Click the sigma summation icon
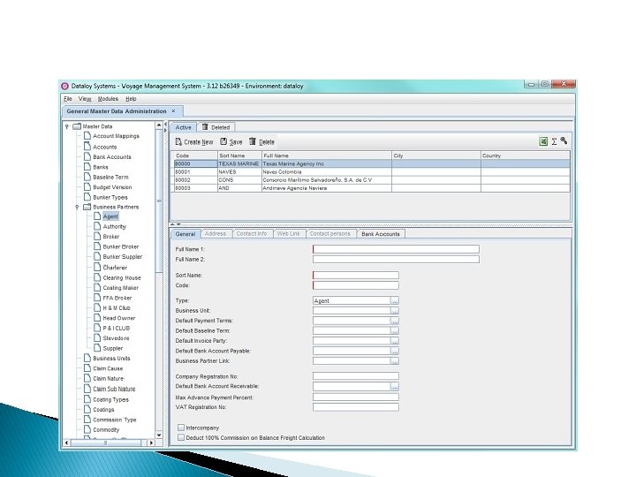Image resolution: width=636 pixels, height=477 pixels. (554, 141)
